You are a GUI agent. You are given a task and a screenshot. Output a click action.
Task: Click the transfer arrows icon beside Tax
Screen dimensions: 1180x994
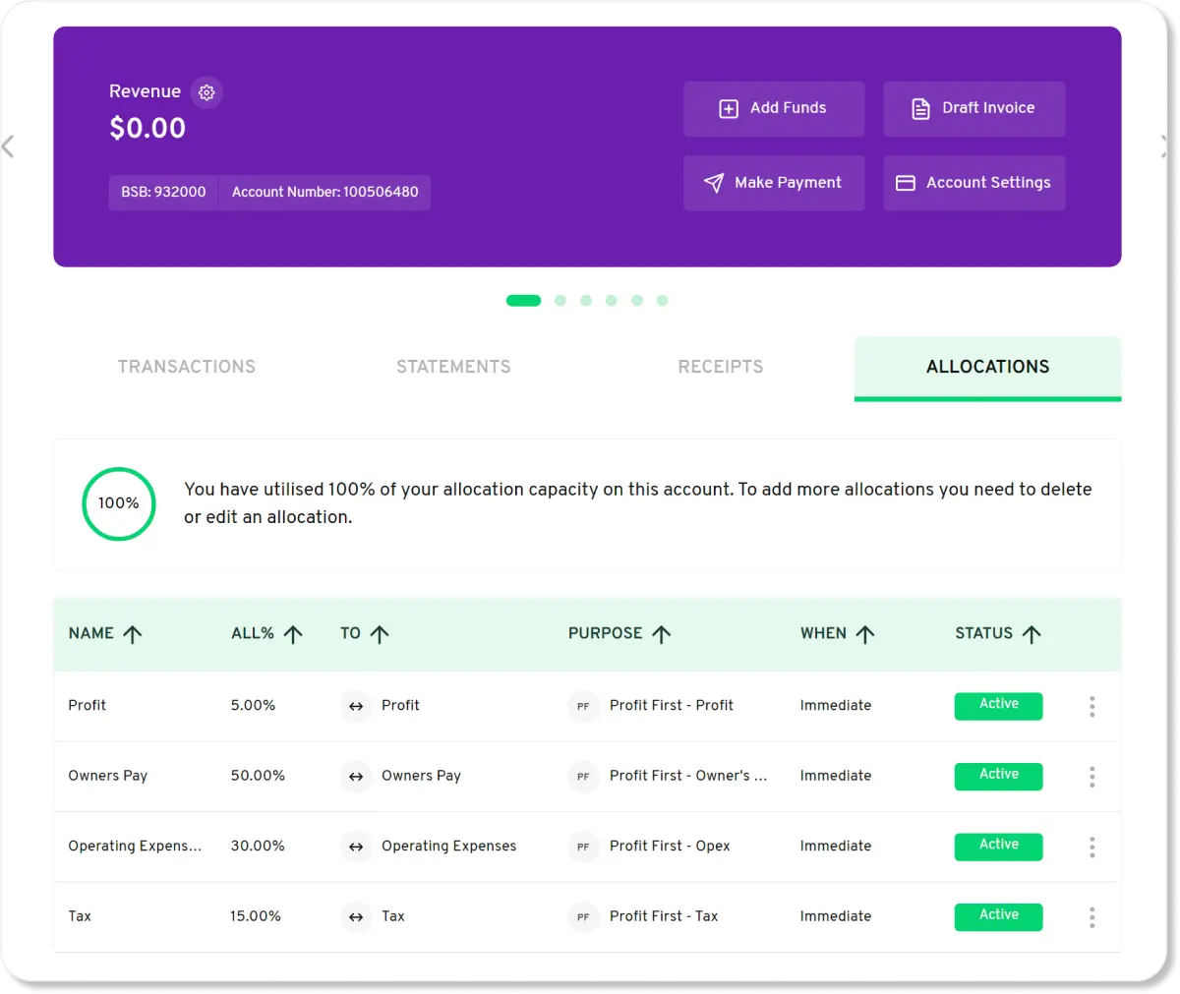pyautogui.click(x=355, y=916)
